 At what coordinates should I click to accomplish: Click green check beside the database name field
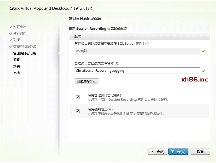(204, 71)
